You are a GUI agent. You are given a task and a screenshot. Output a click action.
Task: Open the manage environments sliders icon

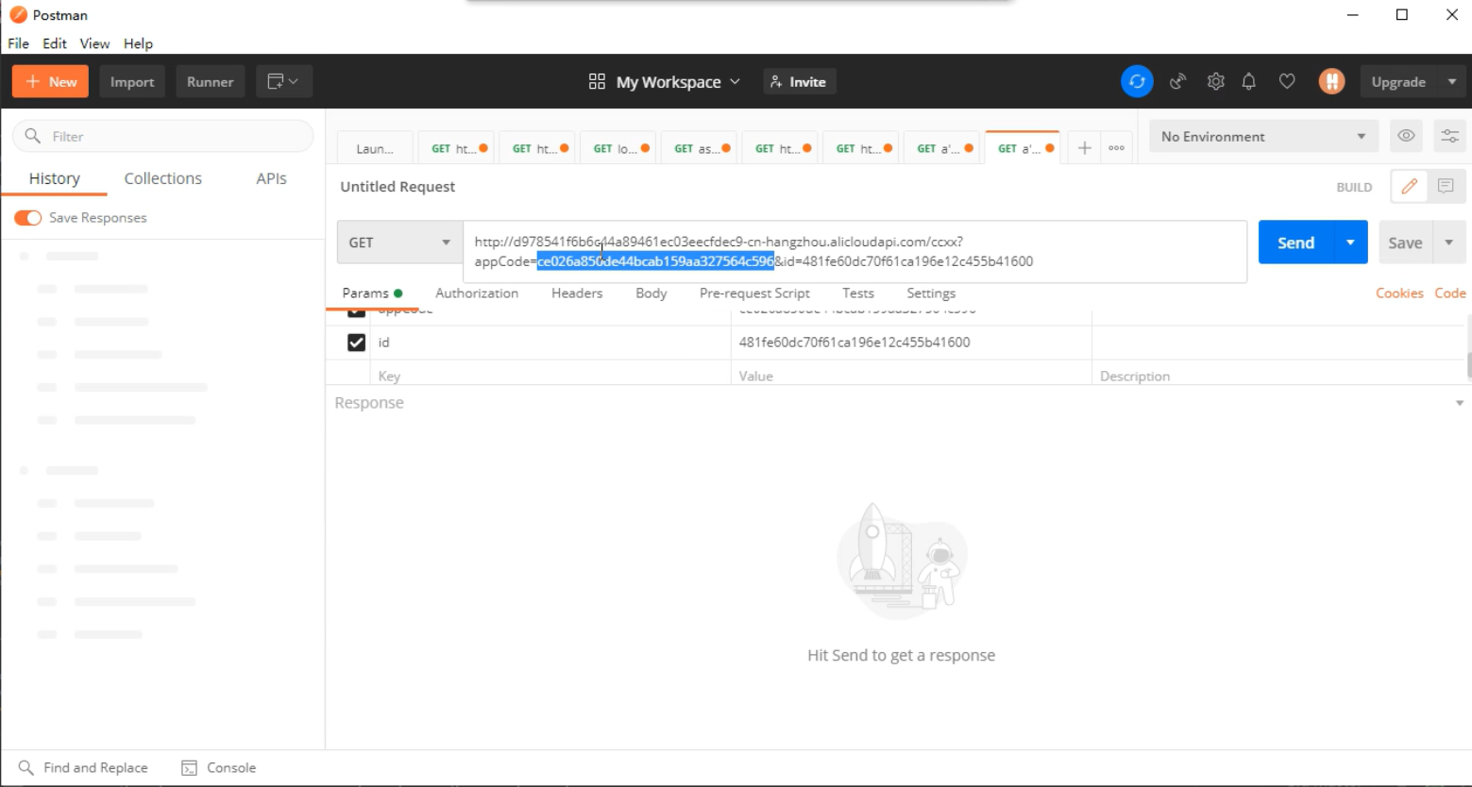1449,136
